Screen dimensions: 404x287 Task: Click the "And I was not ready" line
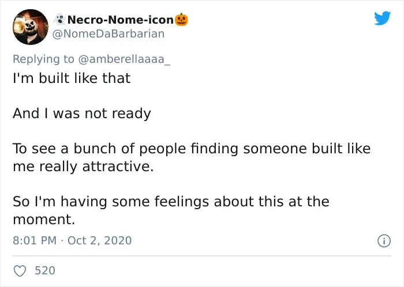click(82, 114)
